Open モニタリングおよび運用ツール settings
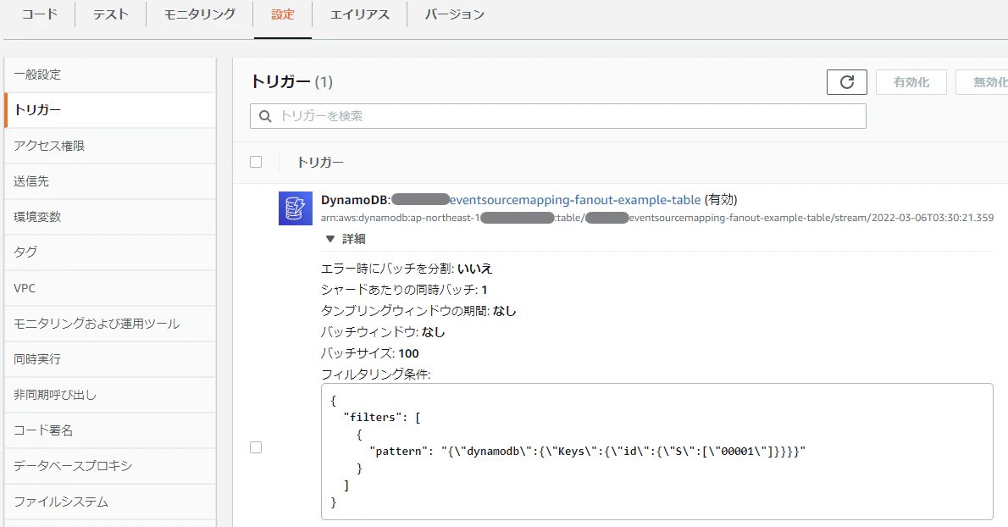The width and height of the screenshot is (1008, 527). pyautogui.click(x=110, y=324)
